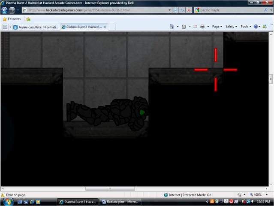The width and height of the screenshot is (274, 206).
Task: Open the Safety menu
Action: [231, 27]
